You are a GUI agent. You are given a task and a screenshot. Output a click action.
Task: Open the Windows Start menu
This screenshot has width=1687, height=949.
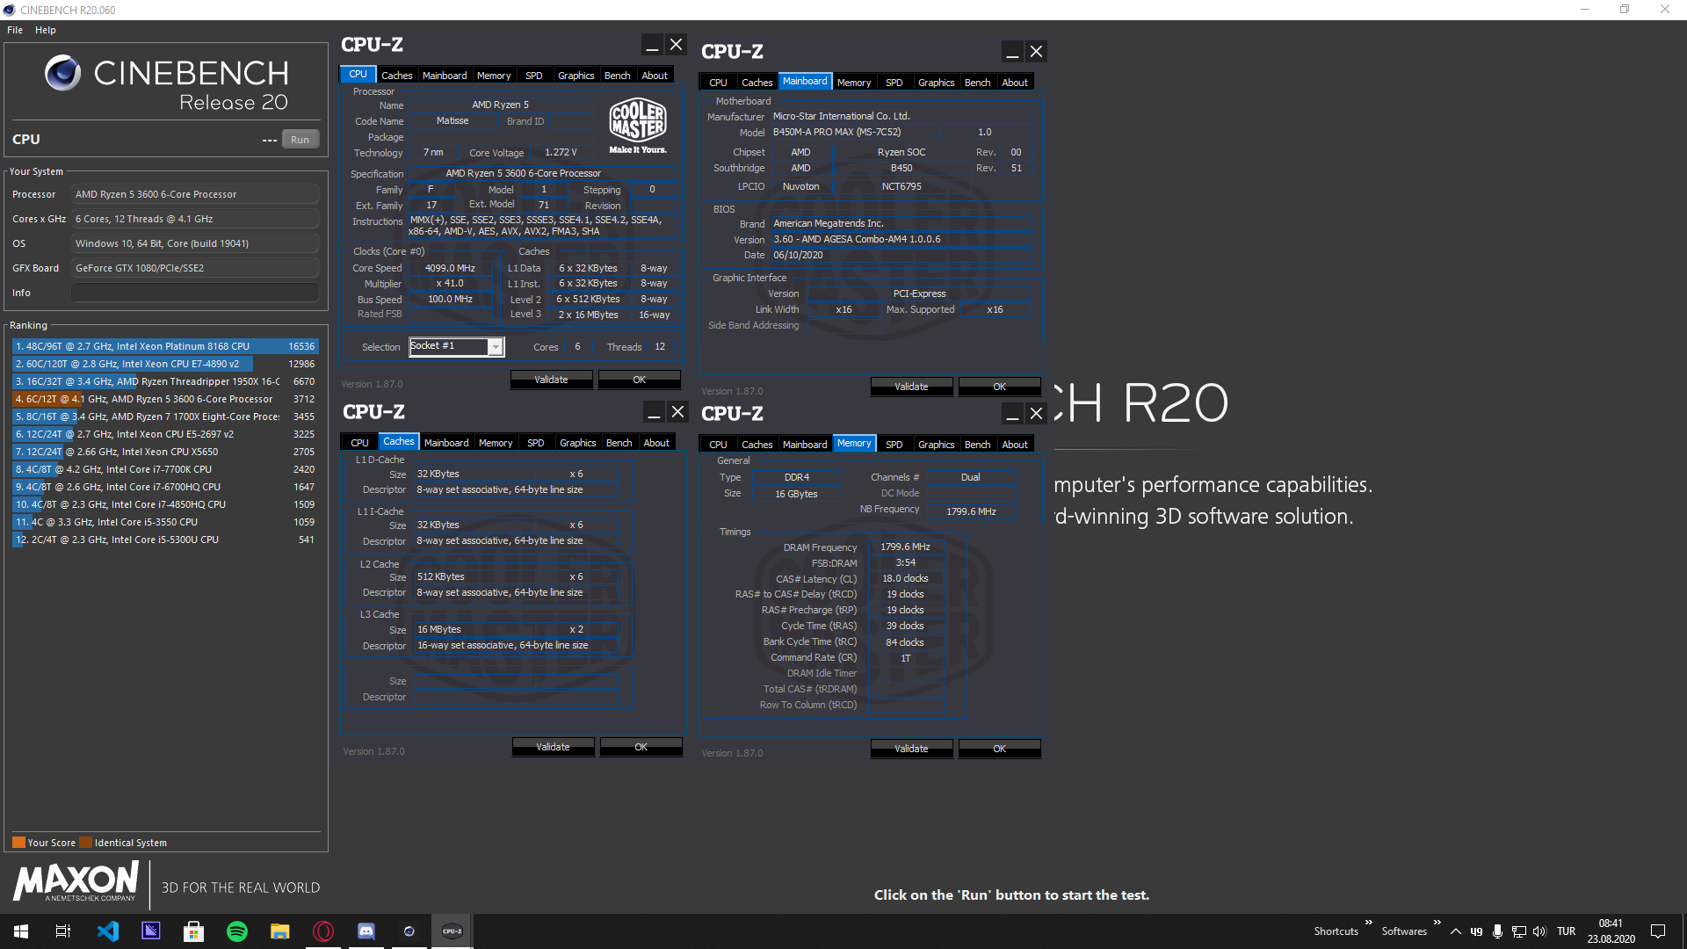[x=21, y=931]
